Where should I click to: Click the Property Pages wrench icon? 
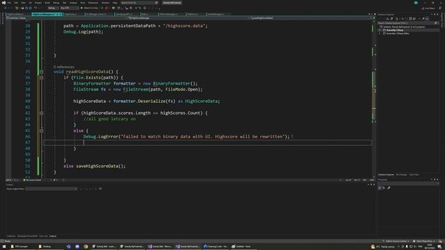click(389, 187)
